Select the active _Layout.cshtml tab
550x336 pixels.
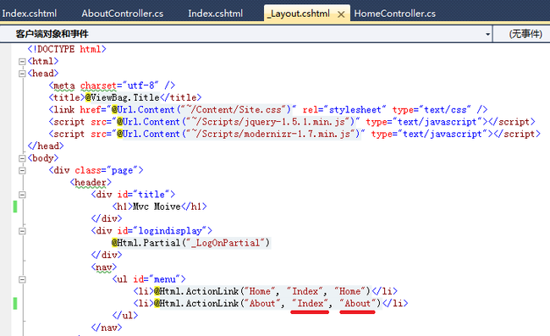[299, 14]
